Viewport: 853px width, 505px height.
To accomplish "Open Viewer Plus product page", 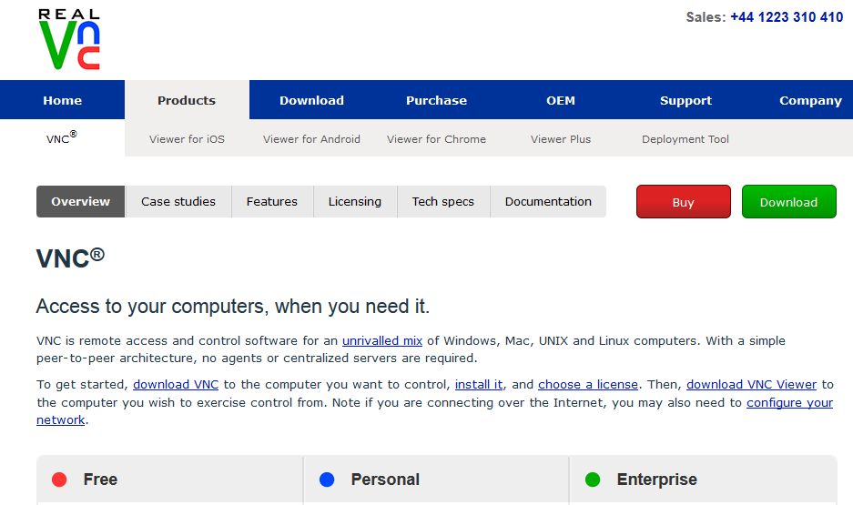I will (561, 139).
